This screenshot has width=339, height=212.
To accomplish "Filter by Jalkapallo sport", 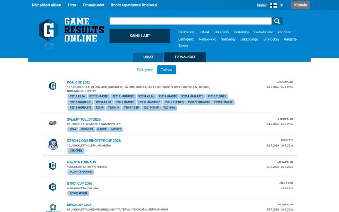I will tap(221, 32).
